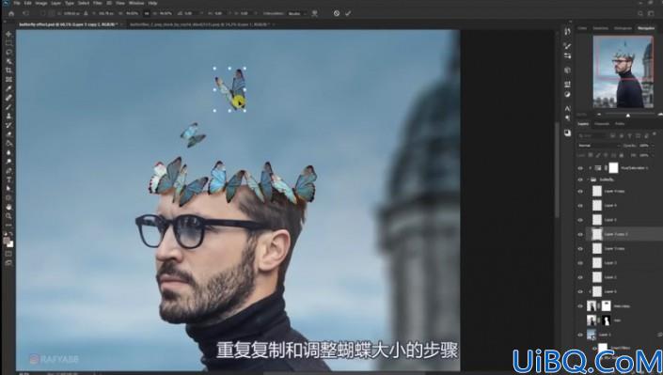Click the foreground color swatch
The height and width of the screenshot is (375, 663).
coord(7,241)
